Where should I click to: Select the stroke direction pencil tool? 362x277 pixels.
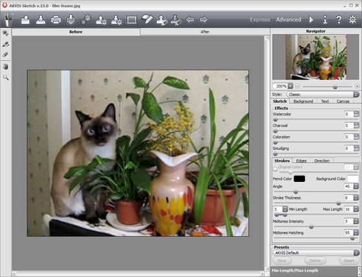point(6,44)
